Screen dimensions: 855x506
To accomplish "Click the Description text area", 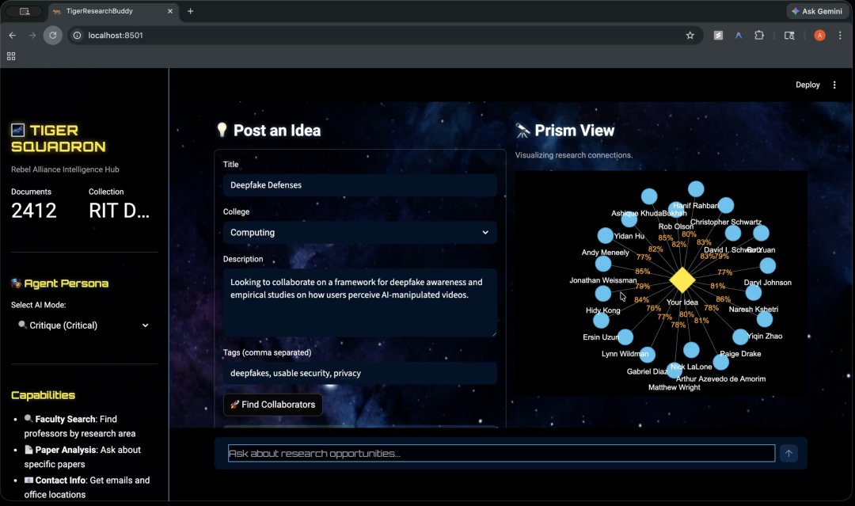I will click(x=360, y=302).
